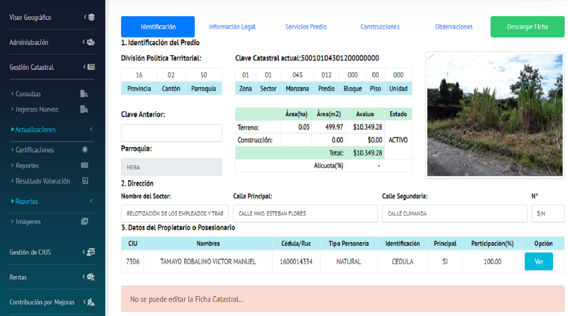This screenshot has height=316, width=568.
Task: Click the Clave Anterior input field
Action: 171,133
